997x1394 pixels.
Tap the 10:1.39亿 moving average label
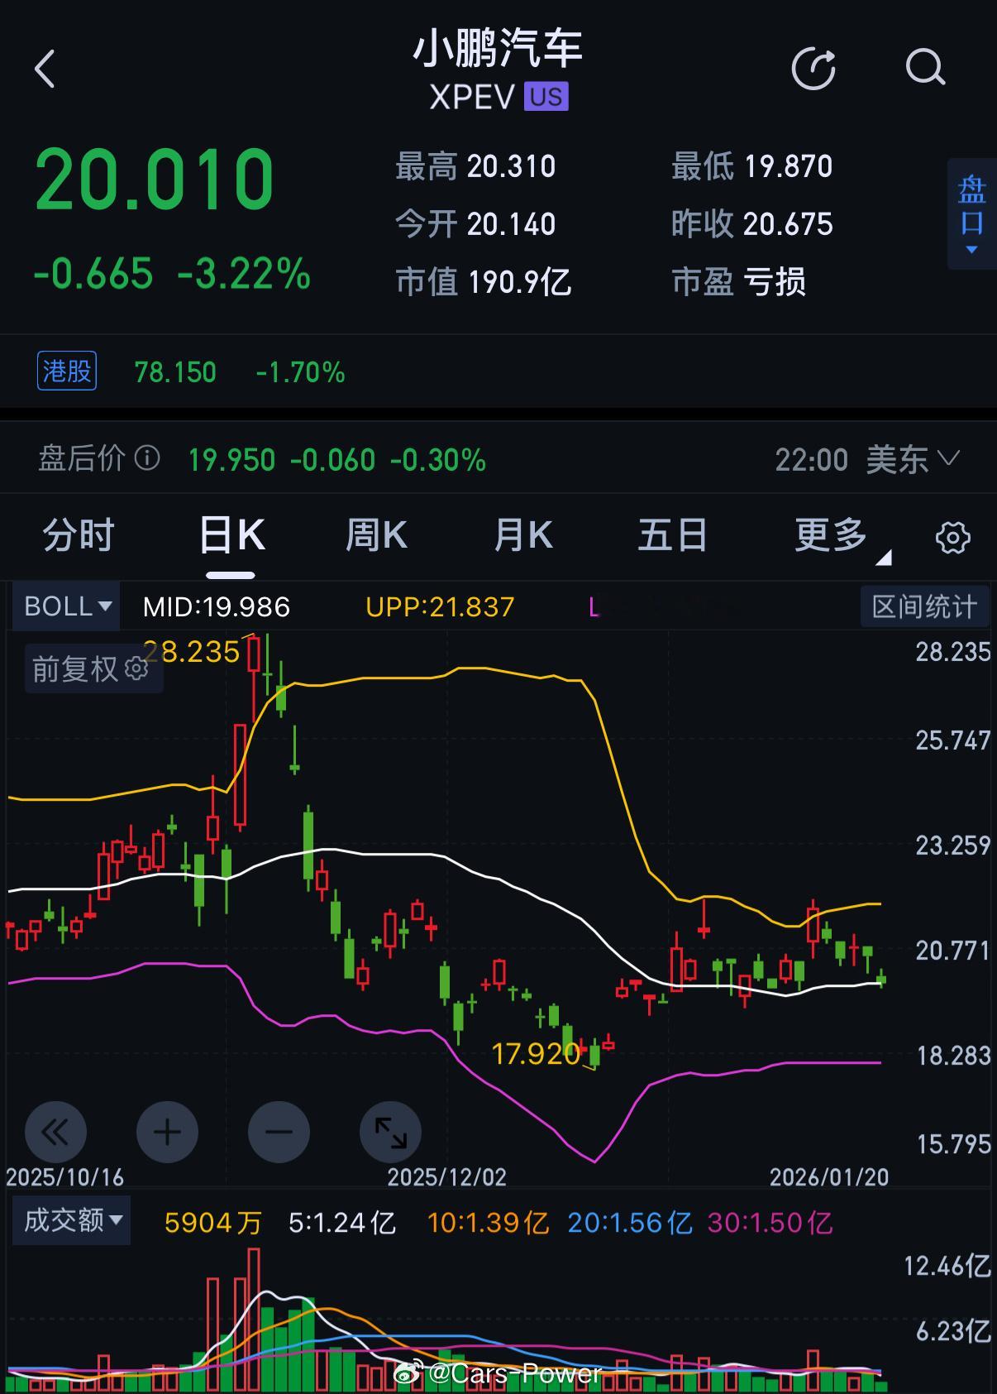coord(489,1223)
